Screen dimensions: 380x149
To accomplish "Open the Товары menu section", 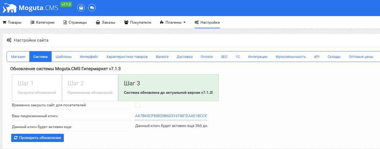I will (12, 22).
